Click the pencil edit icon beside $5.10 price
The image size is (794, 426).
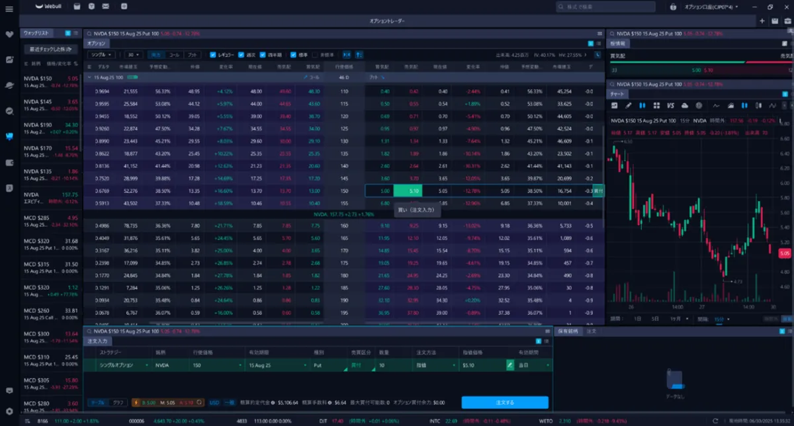(510, 364)
